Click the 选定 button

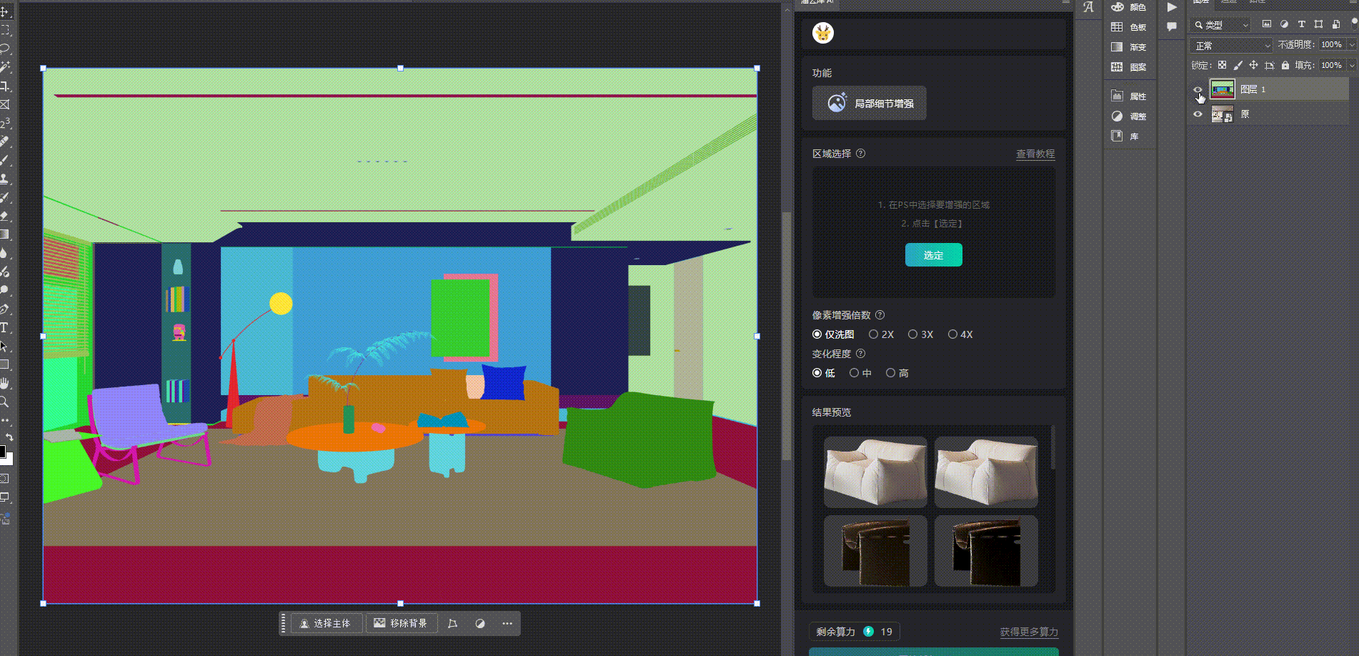pyautogui.click(x=933, y=255)
